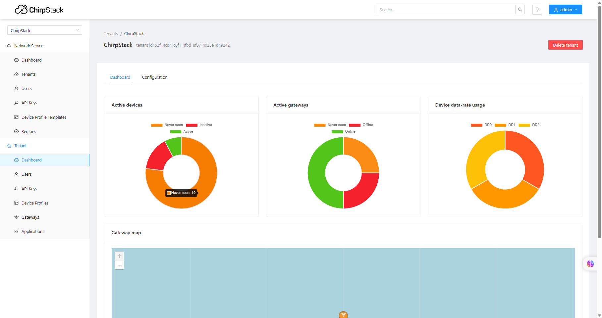Toggle DR2 legend in data-rate chart
Viewport: 602px width, 318px height.
pyautogui.click(x=529, y=125)
